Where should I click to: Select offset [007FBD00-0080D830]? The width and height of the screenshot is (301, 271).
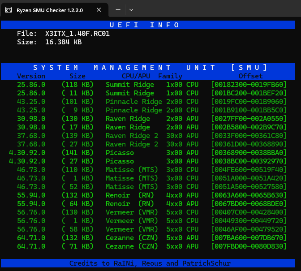coord(249,246)
